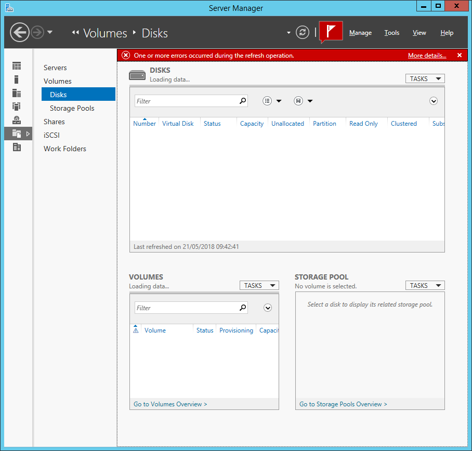Screen dimensions: 472x451
Task: Select Disks in navigation pane
Action: point(78,95)
